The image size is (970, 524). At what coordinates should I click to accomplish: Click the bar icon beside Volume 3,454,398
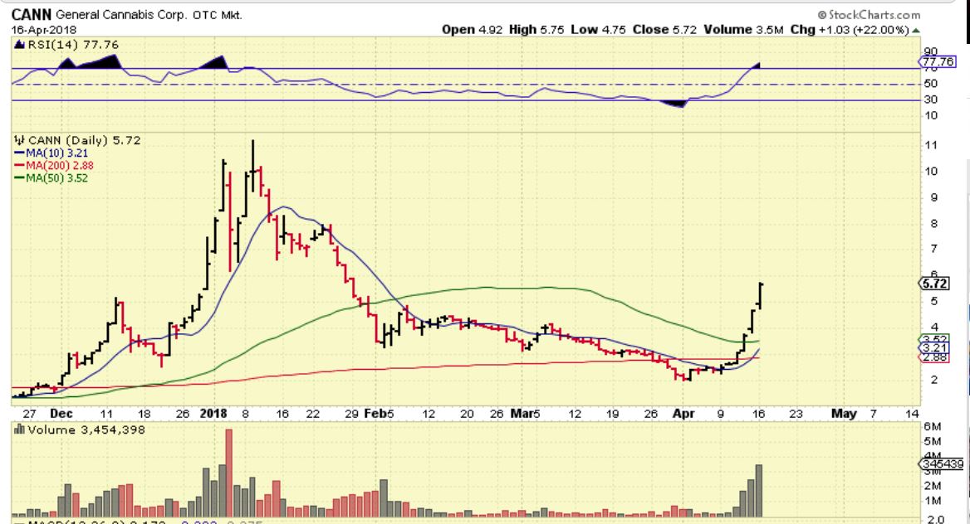click(18, 429)
